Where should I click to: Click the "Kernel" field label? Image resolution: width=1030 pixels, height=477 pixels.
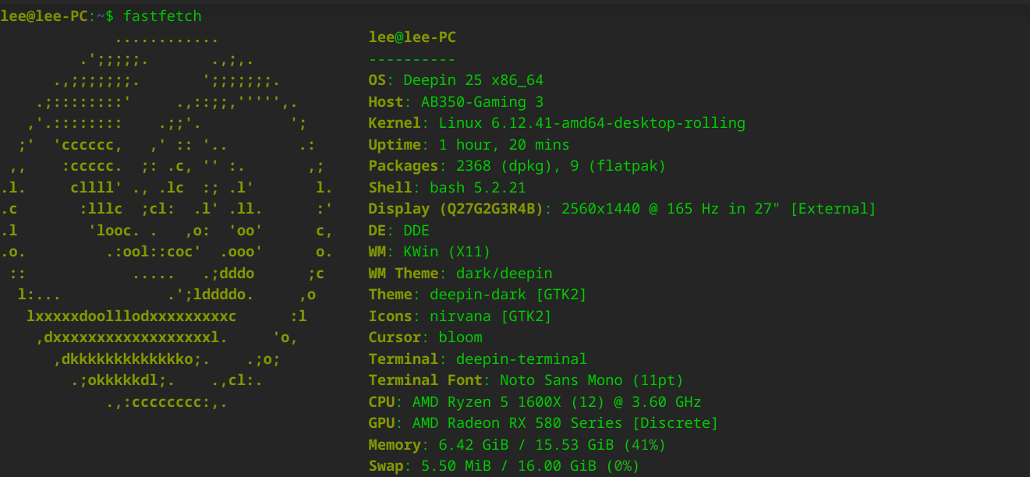coord(395,123)
